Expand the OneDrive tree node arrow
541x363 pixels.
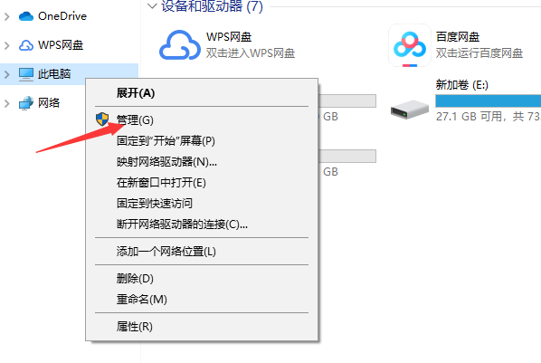(x=7, y=16)
